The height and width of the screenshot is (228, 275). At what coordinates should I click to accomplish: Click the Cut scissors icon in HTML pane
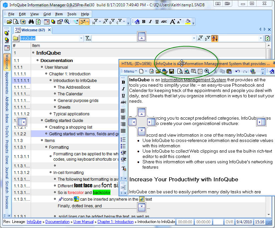[x=215, y=71]
